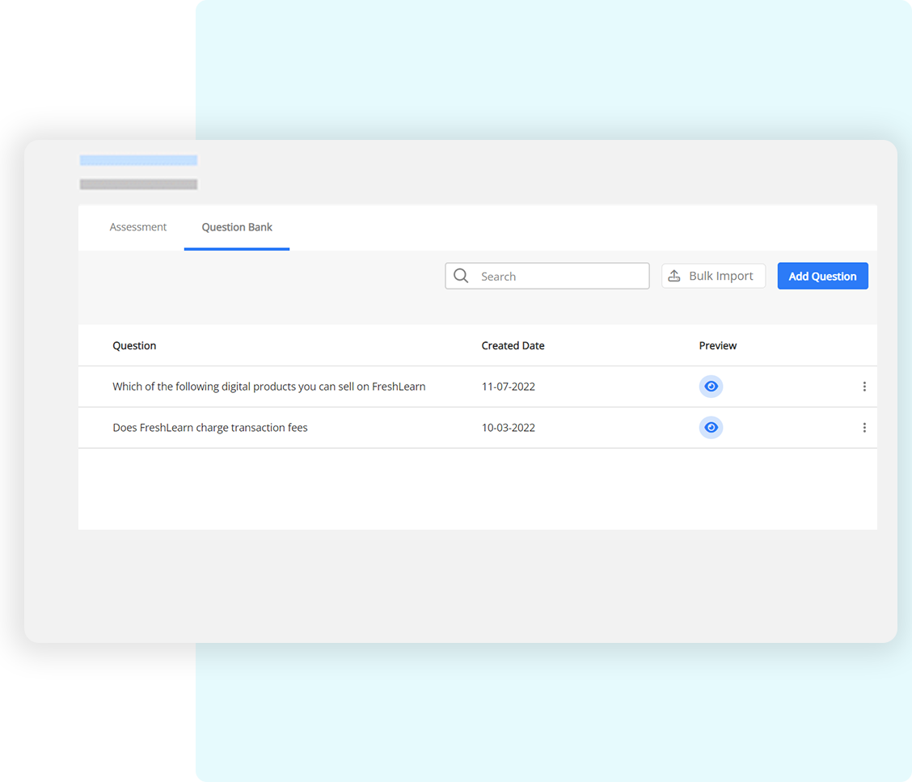
Task: Open three-dot menu for digital products question
Action: coord(864,387)
